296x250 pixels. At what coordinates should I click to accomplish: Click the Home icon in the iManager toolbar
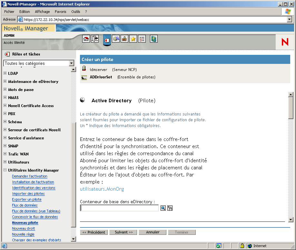pos(86,38)
